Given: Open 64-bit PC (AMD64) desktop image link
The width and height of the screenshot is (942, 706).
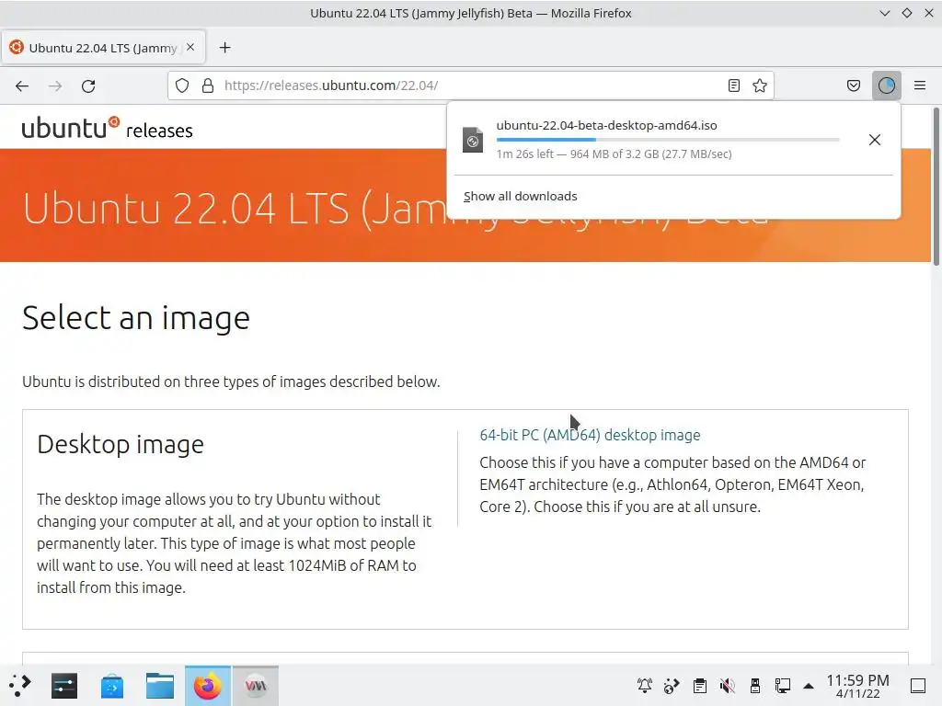Looking at the screenshot, I should (590, 435).
